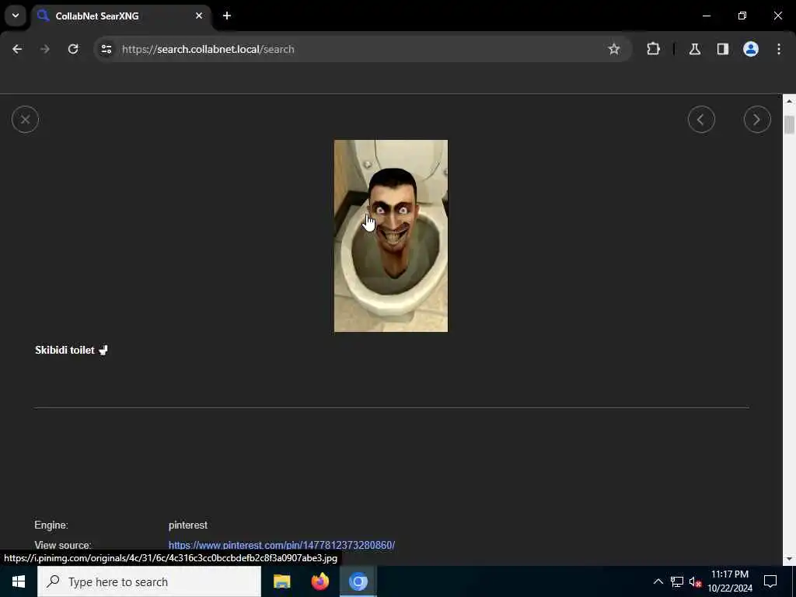Open the muted volume tray icon

click(x=695, y=581)
